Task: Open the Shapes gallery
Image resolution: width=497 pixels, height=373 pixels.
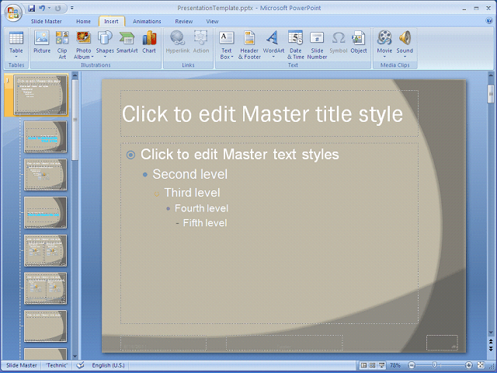Action: click(105, 41)
